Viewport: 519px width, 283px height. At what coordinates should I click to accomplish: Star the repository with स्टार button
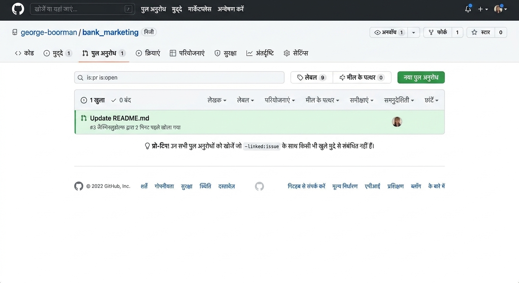[481, 32]
